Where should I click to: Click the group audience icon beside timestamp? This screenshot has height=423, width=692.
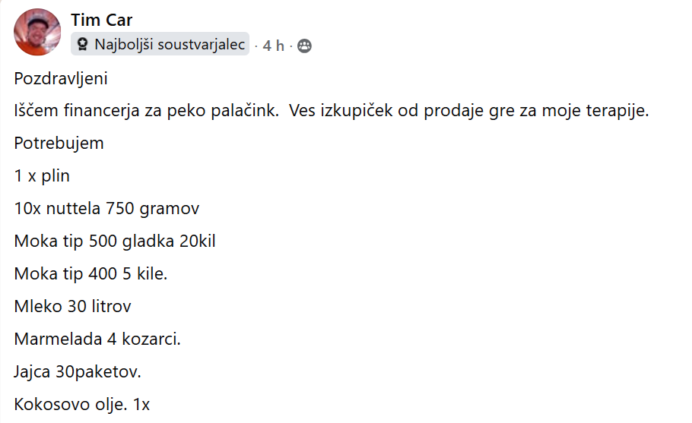pyautogui.click(x=304, y=46)
